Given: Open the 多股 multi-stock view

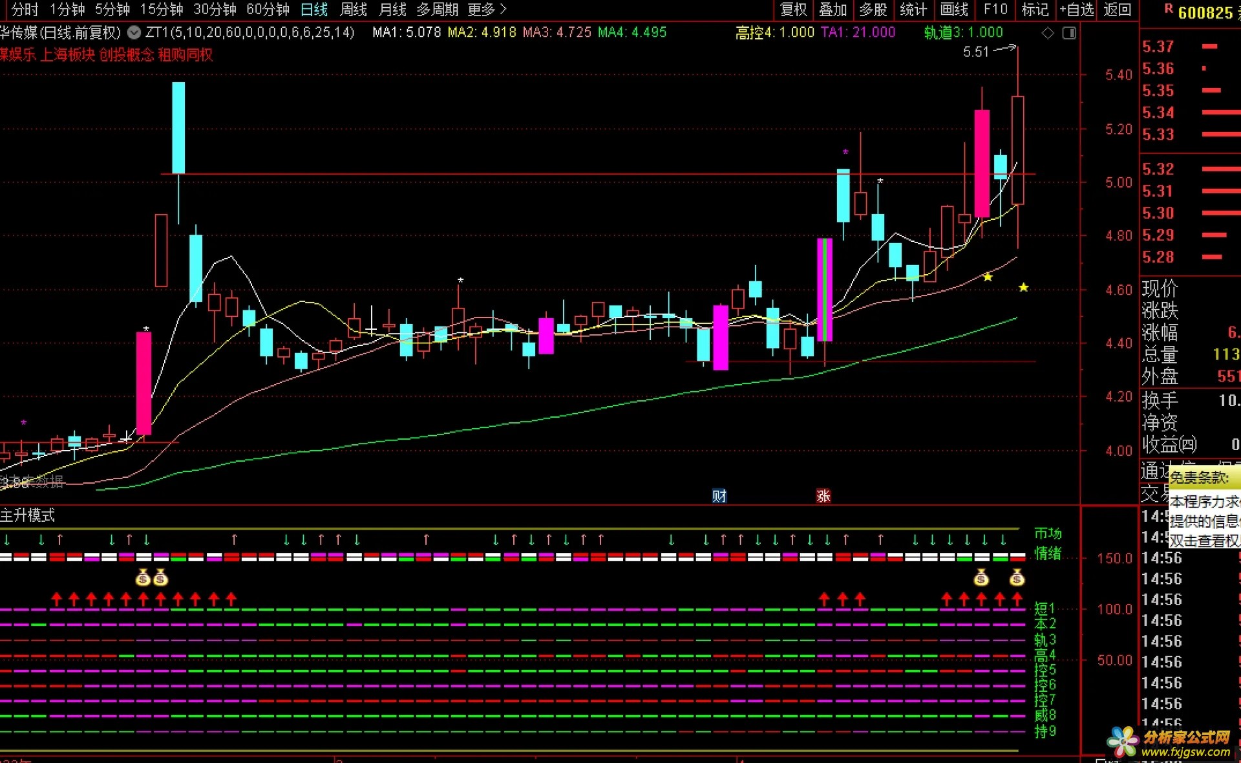Looking at the screenshot, I should pyautogui.click(x=873, y=10).
